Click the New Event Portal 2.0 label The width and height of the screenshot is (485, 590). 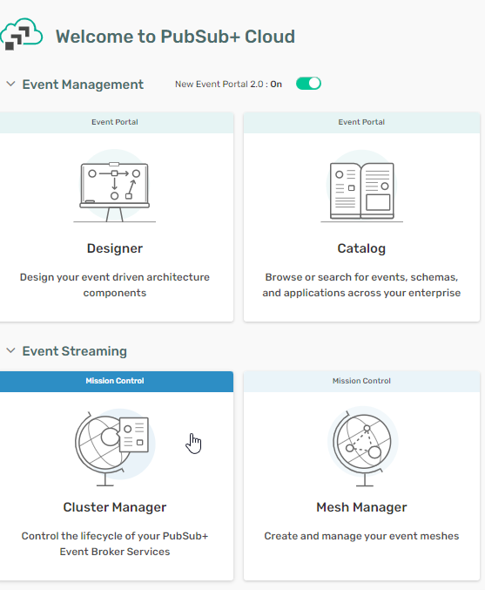229,84
